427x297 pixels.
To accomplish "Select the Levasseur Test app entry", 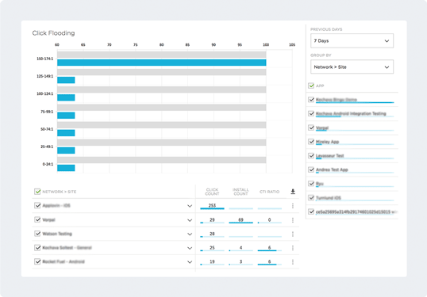I will click(330, 156).
